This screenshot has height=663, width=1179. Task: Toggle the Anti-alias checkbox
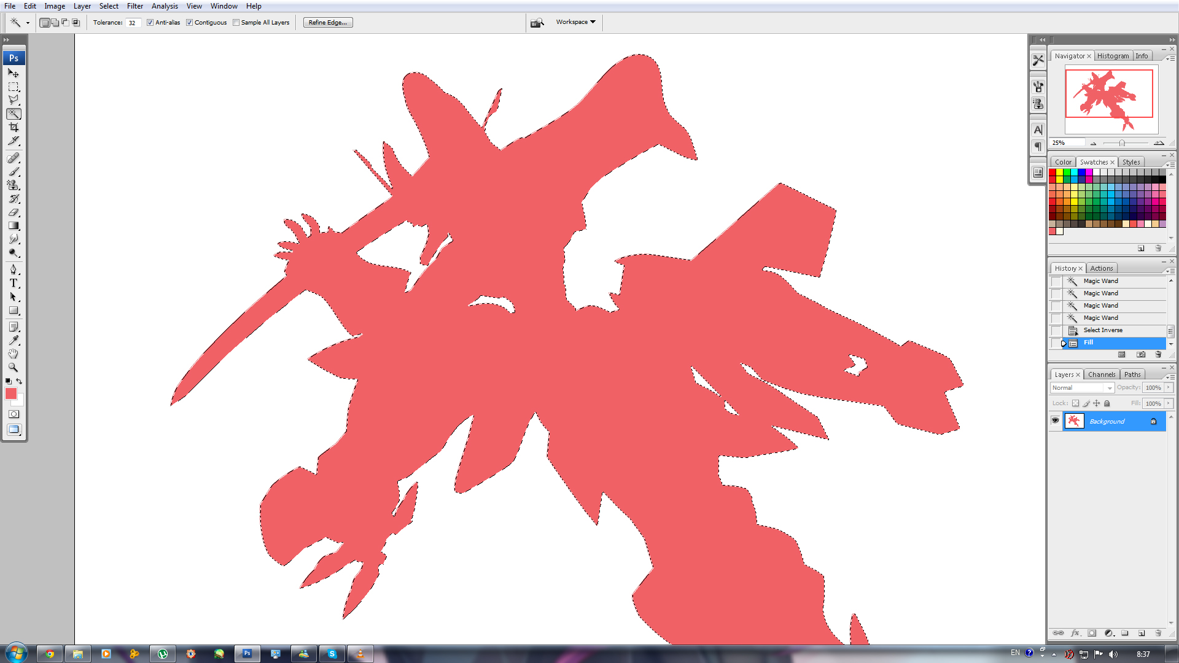click(x=150, y=23)
